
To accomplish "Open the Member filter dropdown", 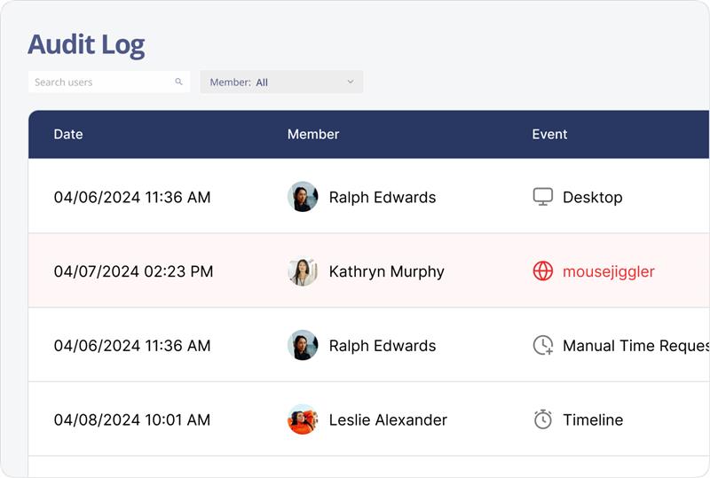I will [x=281, y=82].
